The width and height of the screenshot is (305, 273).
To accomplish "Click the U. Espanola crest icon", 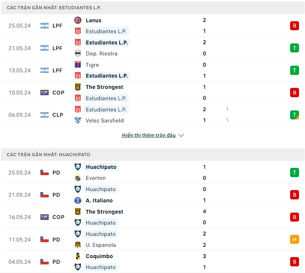I will point(78,245).
